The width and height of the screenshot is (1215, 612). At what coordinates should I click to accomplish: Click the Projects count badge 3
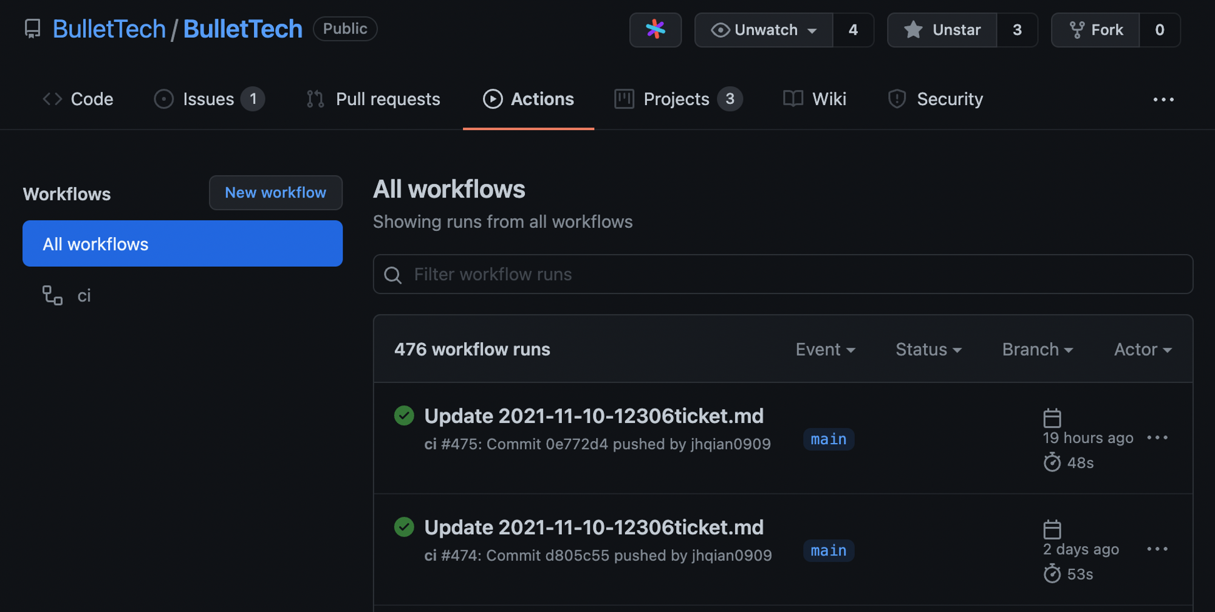[730, 99]
